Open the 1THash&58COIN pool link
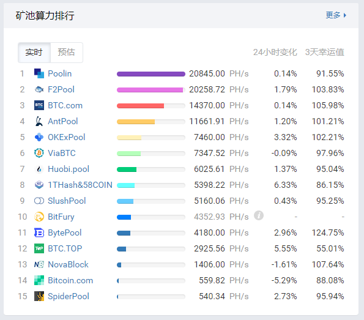Image resolution: width=364 pixels, height=320 pixels. 80,185
